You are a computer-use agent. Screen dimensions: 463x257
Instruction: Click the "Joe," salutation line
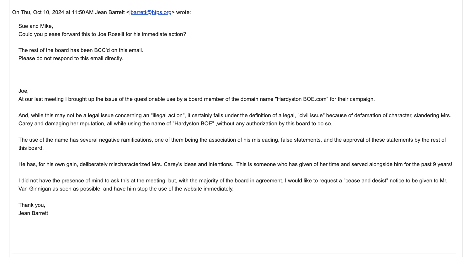24,91
